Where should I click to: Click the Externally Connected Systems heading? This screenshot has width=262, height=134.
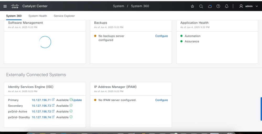click(x=36, y=75)
